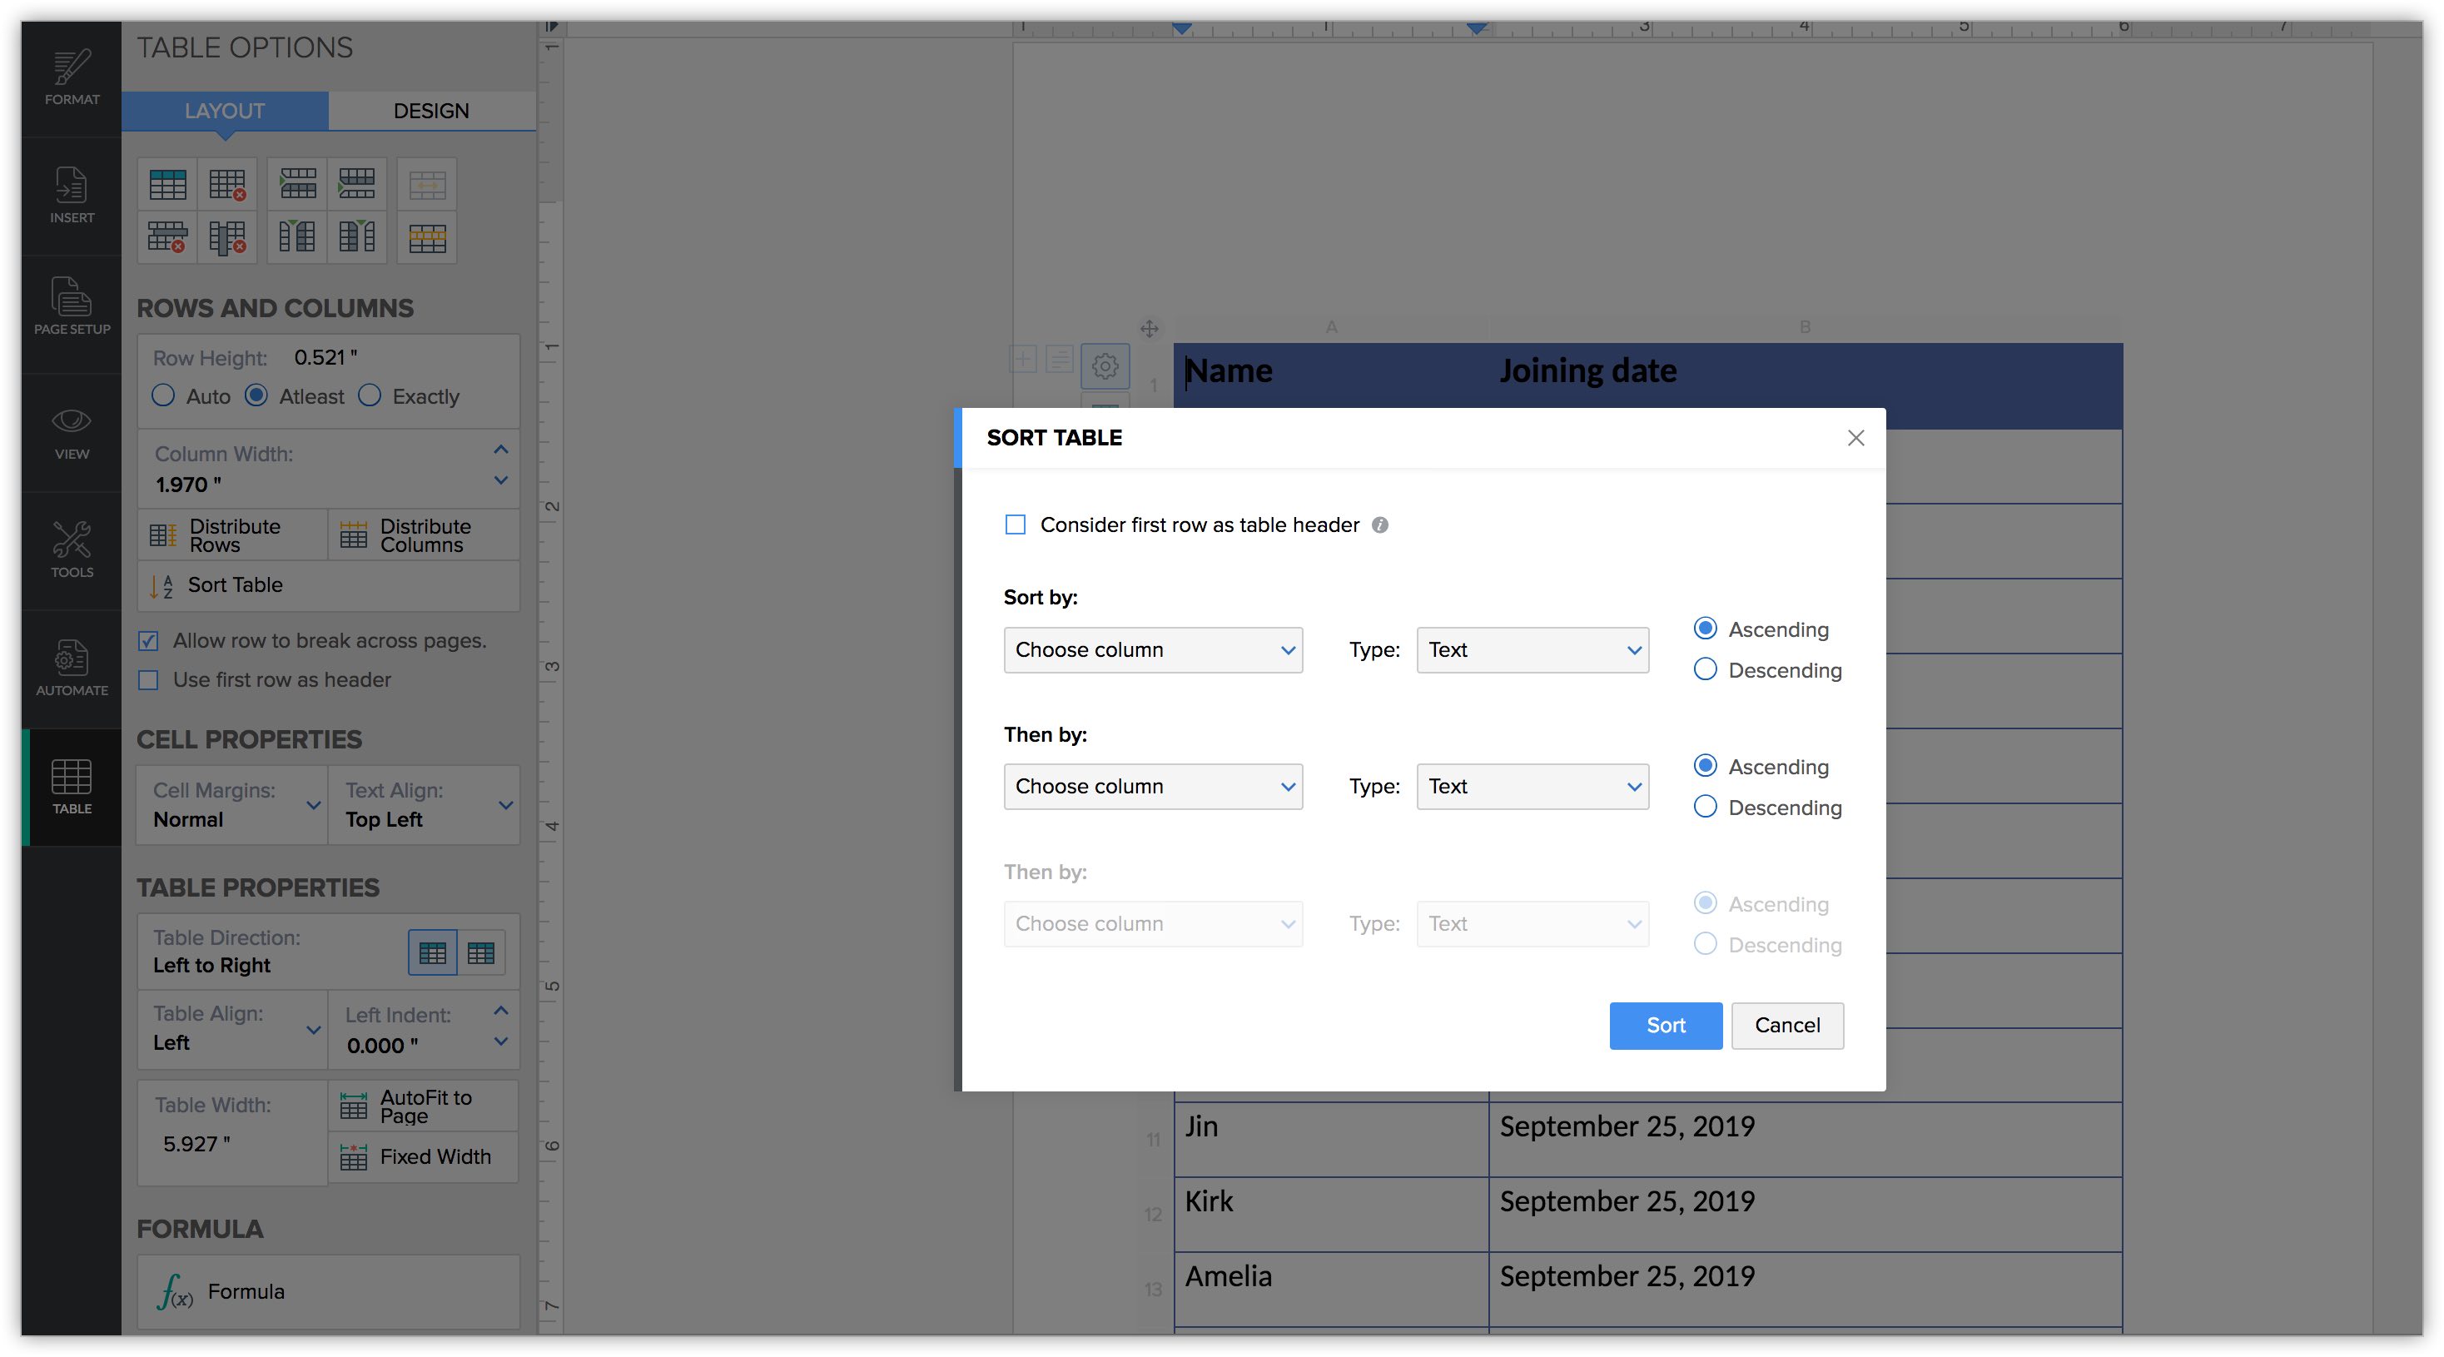This screenshot has height=1357, width=2444.
Task: Click the help icon beside table header option
Action: click(1380, 524)
